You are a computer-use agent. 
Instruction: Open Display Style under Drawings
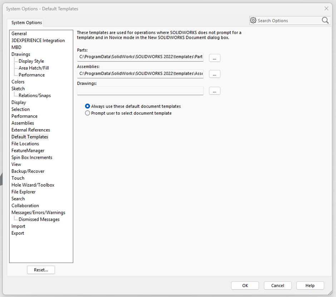click(31, 61)
